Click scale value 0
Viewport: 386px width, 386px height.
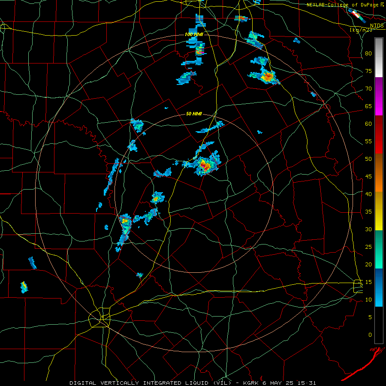[x=370, y=335]
